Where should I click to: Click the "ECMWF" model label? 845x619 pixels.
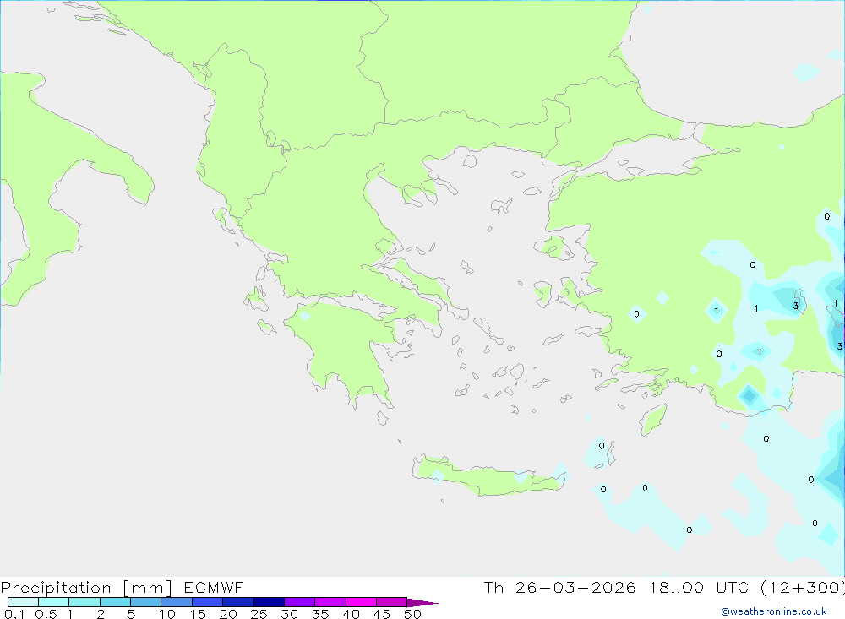coord(214,587)
